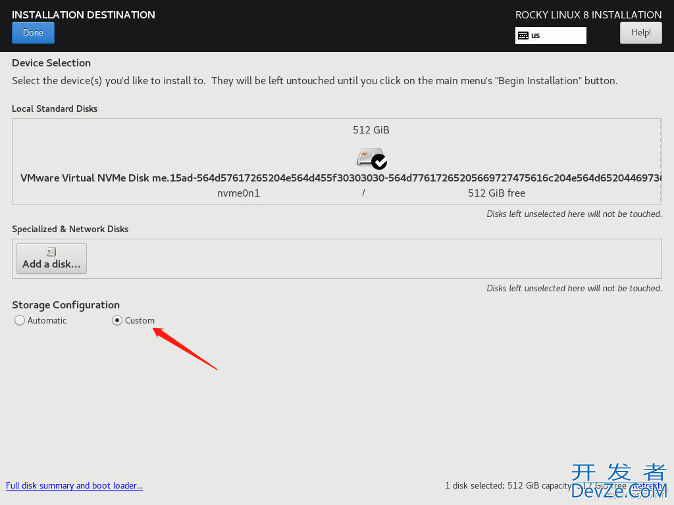The image size is (674, 505).
Task: Click the VMware Virtual NVMe Disk name
Action: coord(340,178)
